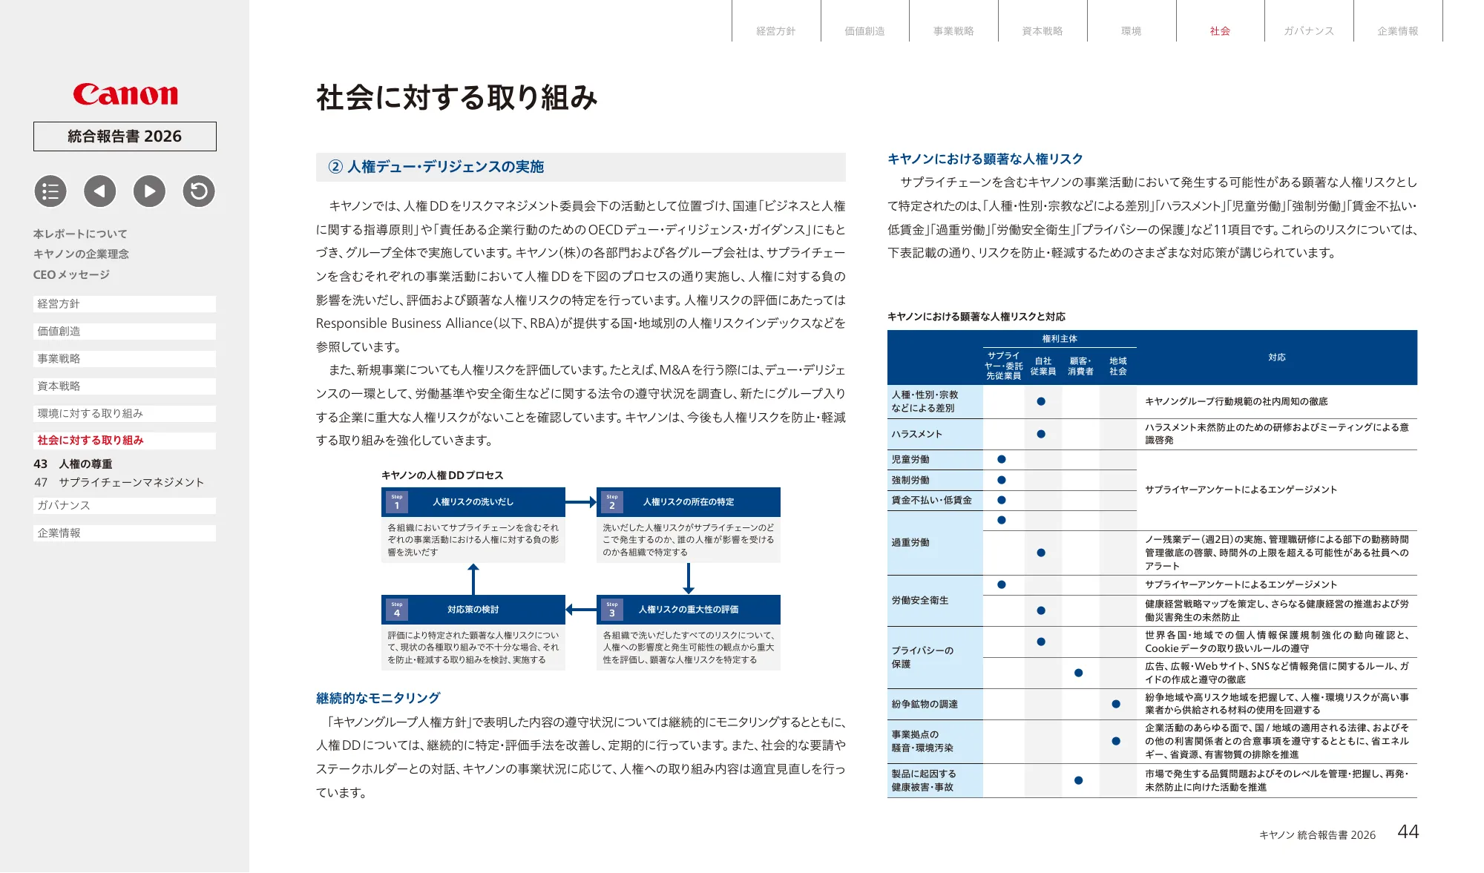Open 本レポートについて sidebar link

pyautogui.click(x=80, y=234)
